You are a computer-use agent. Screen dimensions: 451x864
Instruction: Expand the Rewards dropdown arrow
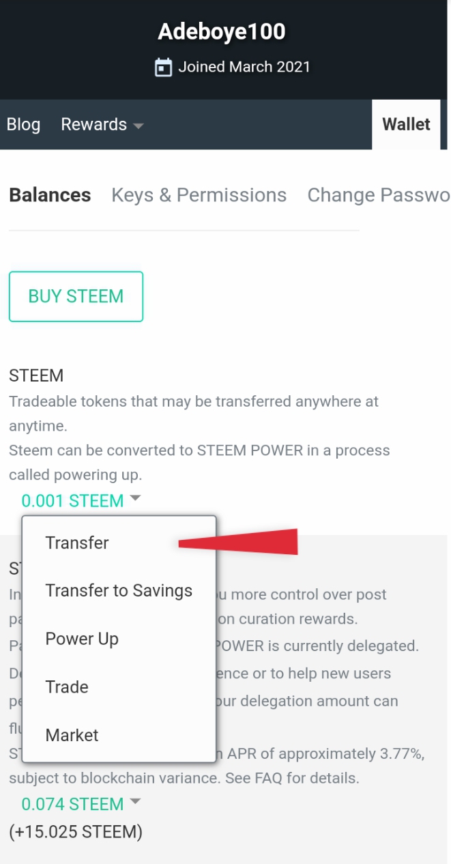(x=139, y=126)
